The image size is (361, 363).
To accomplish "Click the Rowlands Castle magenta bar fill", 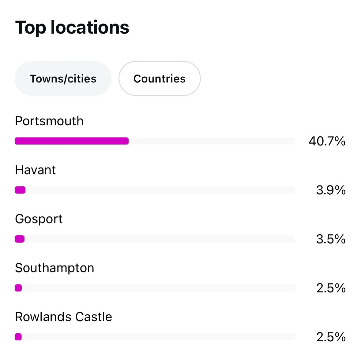I will coord(18,337).
